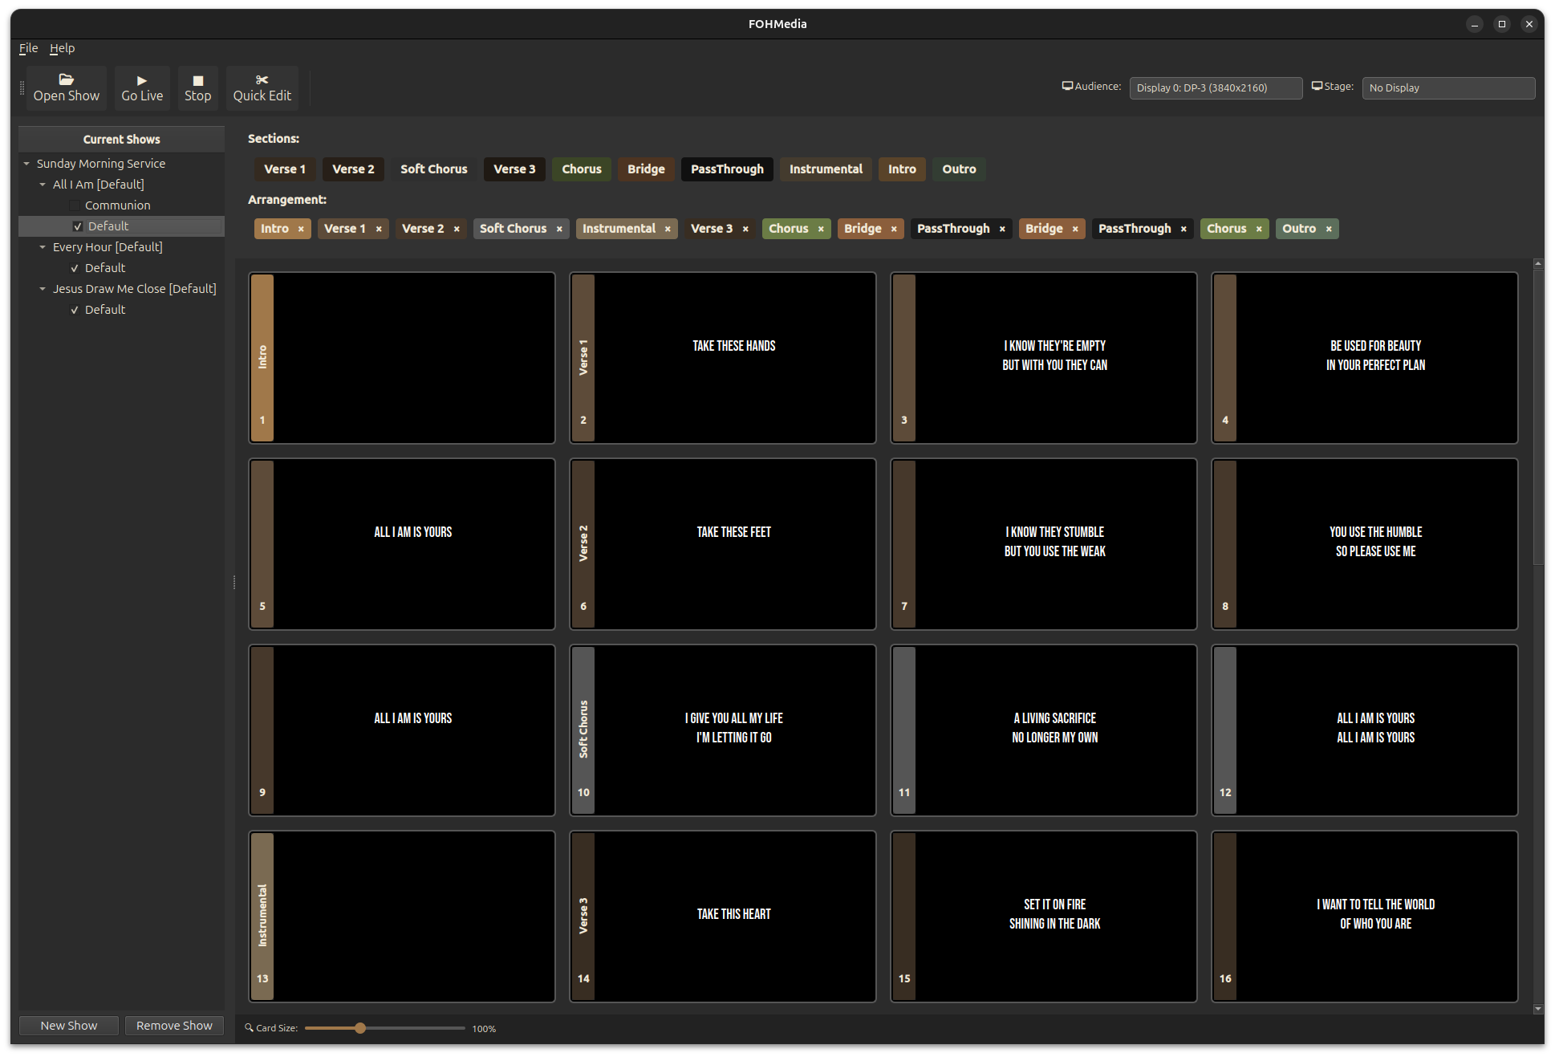Select slide 2 Take These Hands

722,358
